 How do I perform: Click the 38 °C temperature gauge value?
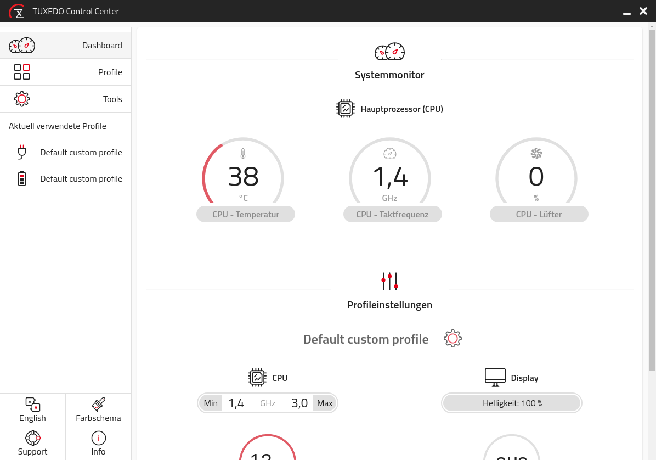pyautogui.click(x=243, y=177)
